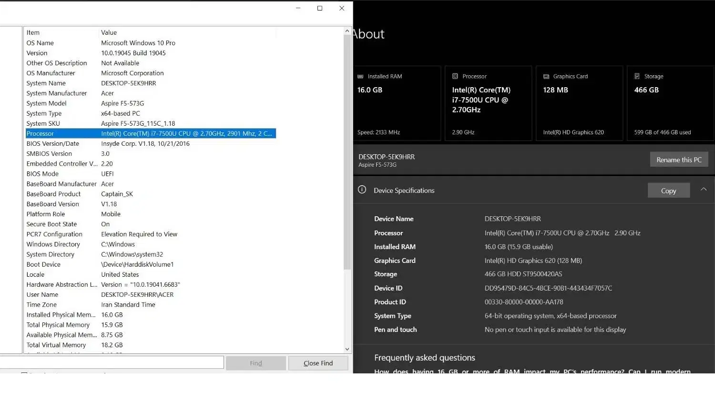
Task: Click the Find button
Action: [256, 363]
